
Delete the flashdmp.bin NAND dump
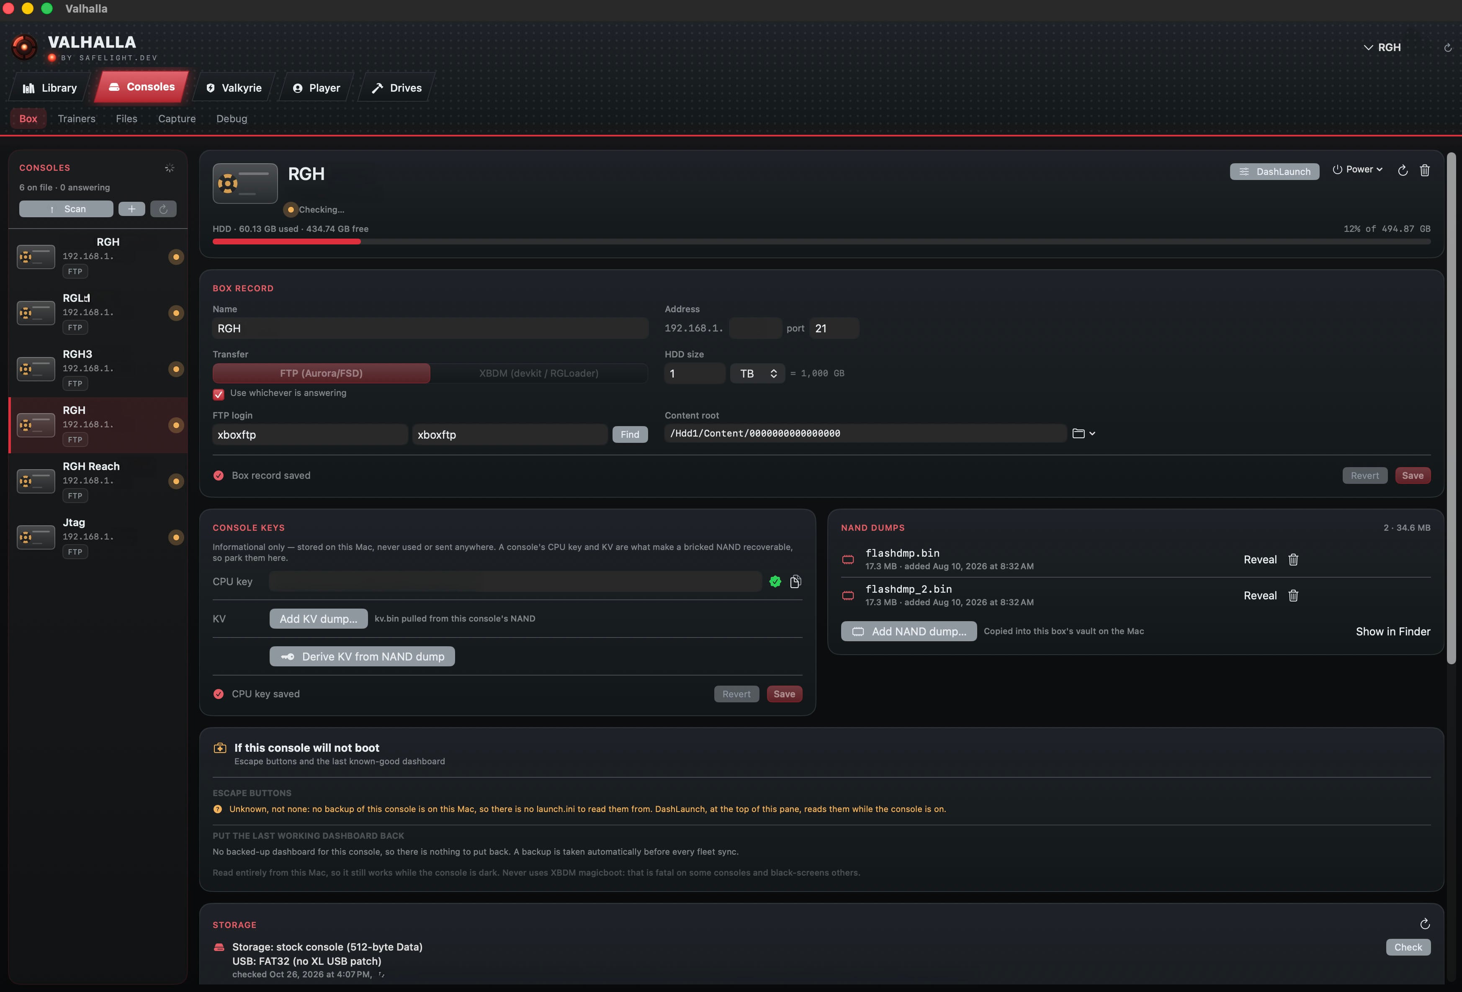click(1293, 560)
